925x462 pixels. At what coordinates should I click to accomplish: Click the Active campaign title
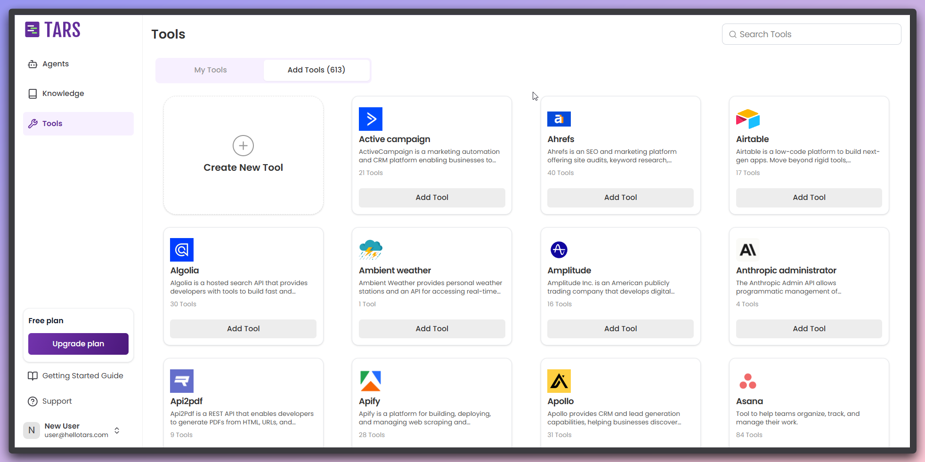coord(395,139)
